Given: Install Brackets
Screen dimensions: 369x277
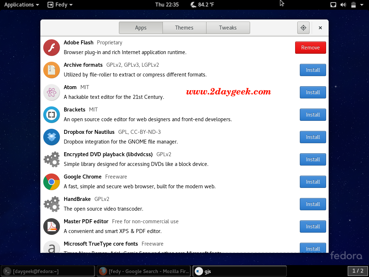Looking at the screenshot, I should 313,115.
